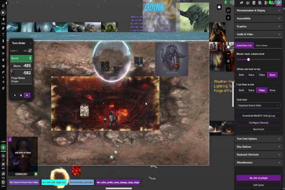The height and width of the screenshot is (190, 285).
Task: Set 'Others can hear or see' to Voice
Action: (252, 75)
